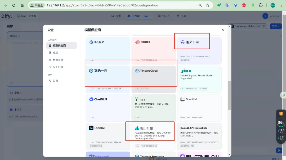Open the 工具 section in top navigation

click(x=182, y=16)
